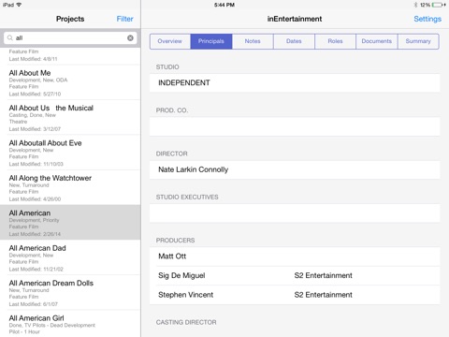
Task: Tap Last Modified 5/27/10 under All About Me
Action: click(35, 94)
